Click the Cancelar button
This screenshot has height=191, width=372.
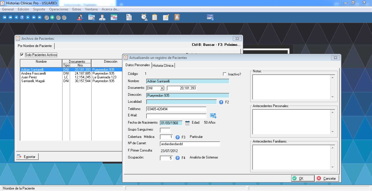coord(327,179)
